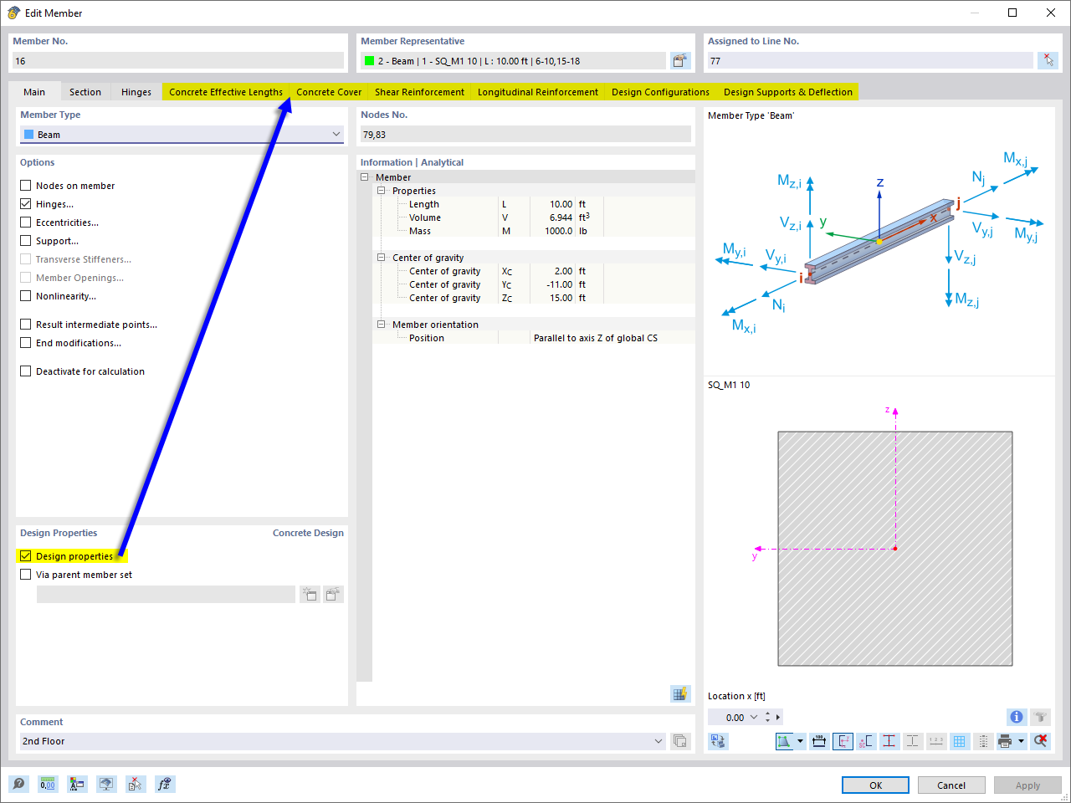Uncheck the Hinges option
Screen dimensions: 1071x803
[26, 203]
